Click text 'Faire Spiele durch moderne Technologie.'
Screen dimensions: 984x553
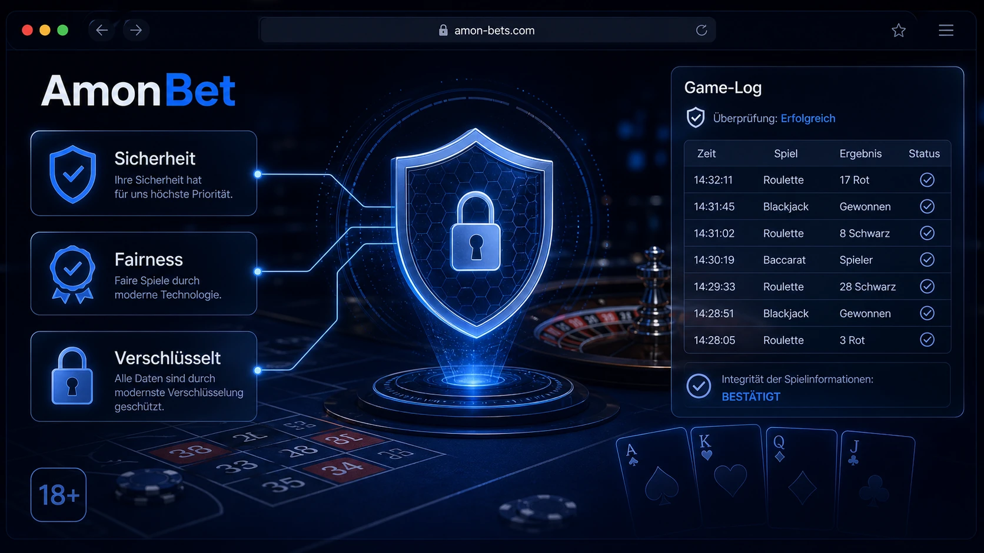point(168,287)
